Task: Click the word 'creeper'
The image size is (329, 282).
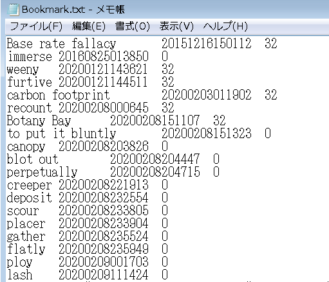Action: (30, 186)
